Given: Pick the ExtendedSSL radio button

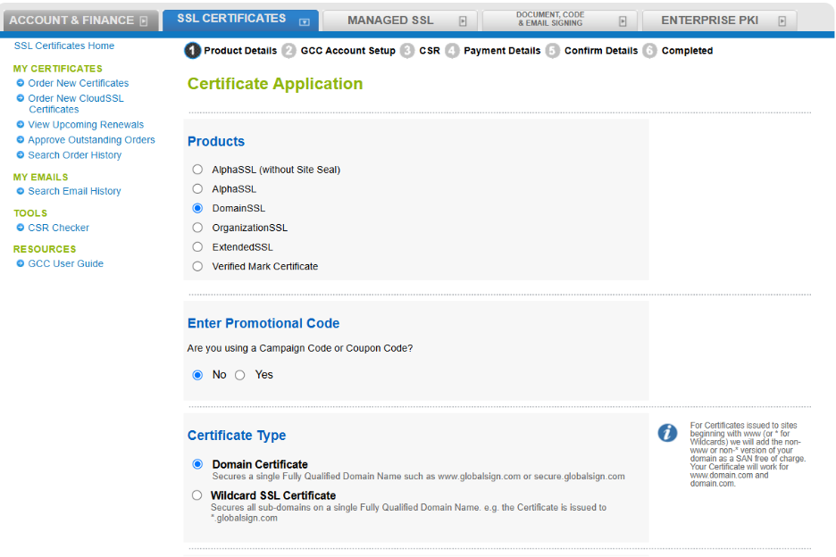Looking at the screenshot, I should pos(197,247).
